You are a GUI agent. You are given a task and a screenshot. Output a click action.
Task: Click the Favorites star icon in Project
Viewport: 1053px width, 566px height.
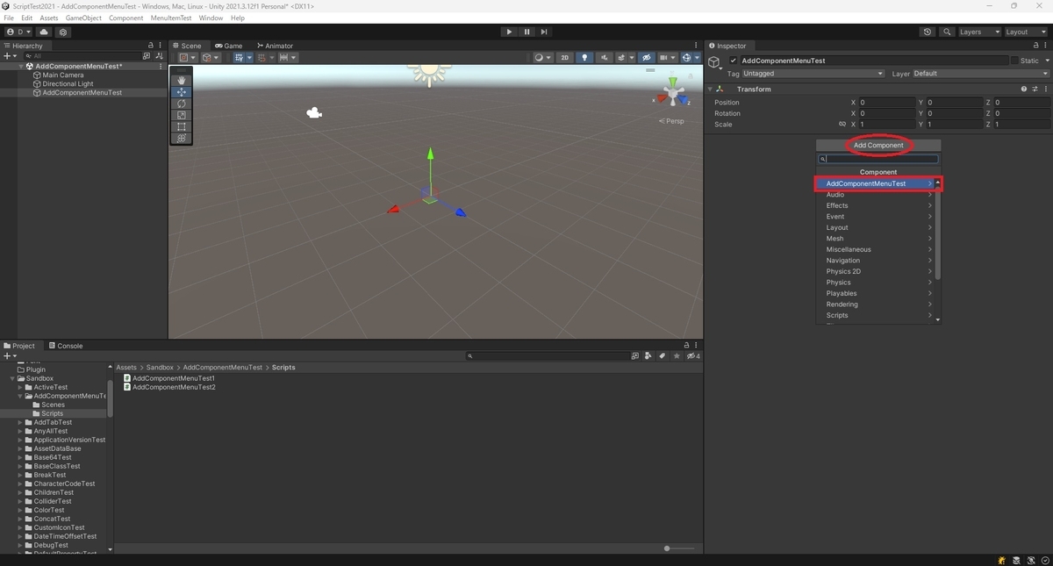click(677, 356)
